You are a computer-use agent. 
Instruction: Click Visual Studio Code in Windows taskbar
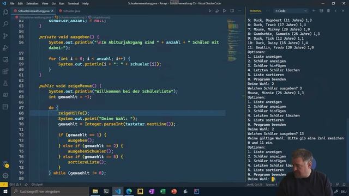[x=118, y=191]
